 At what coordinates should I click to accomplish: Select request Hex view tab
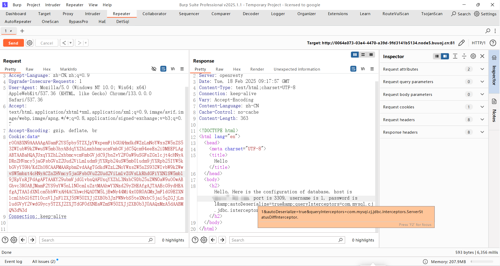click(47, 69)
